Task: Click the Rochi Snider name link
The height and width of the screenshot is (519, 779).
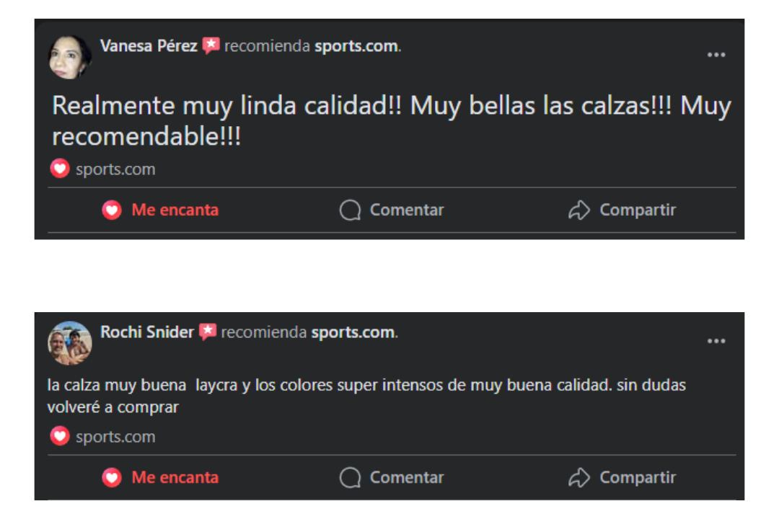Action: (147, 332)
